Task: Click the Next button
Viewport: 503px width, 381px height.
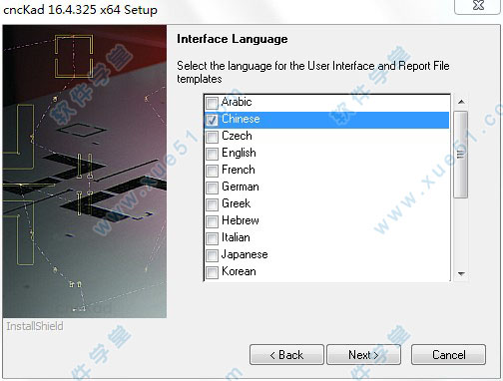Action: [x=363, y=355]
